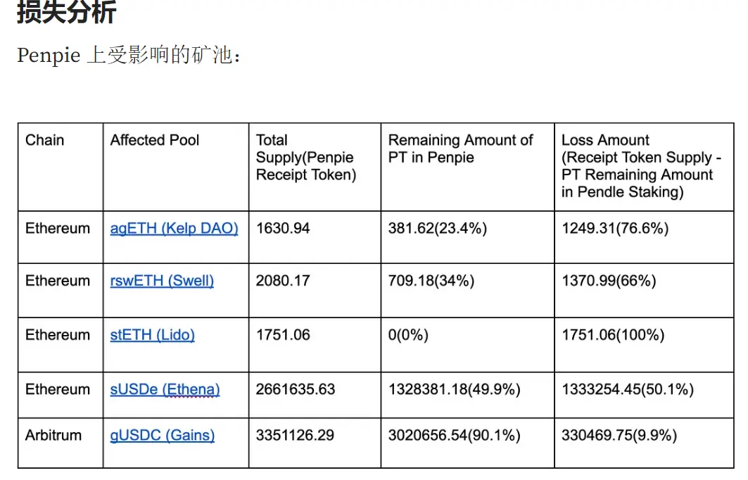The height and width of the screenshot is (480, 748).
Task: Click the stETH (Lido) link
Action: pyautogui.click(x=152, y=335)
